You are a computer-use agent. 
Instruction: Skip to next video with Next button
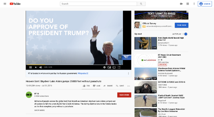click(x=36, y=67)
